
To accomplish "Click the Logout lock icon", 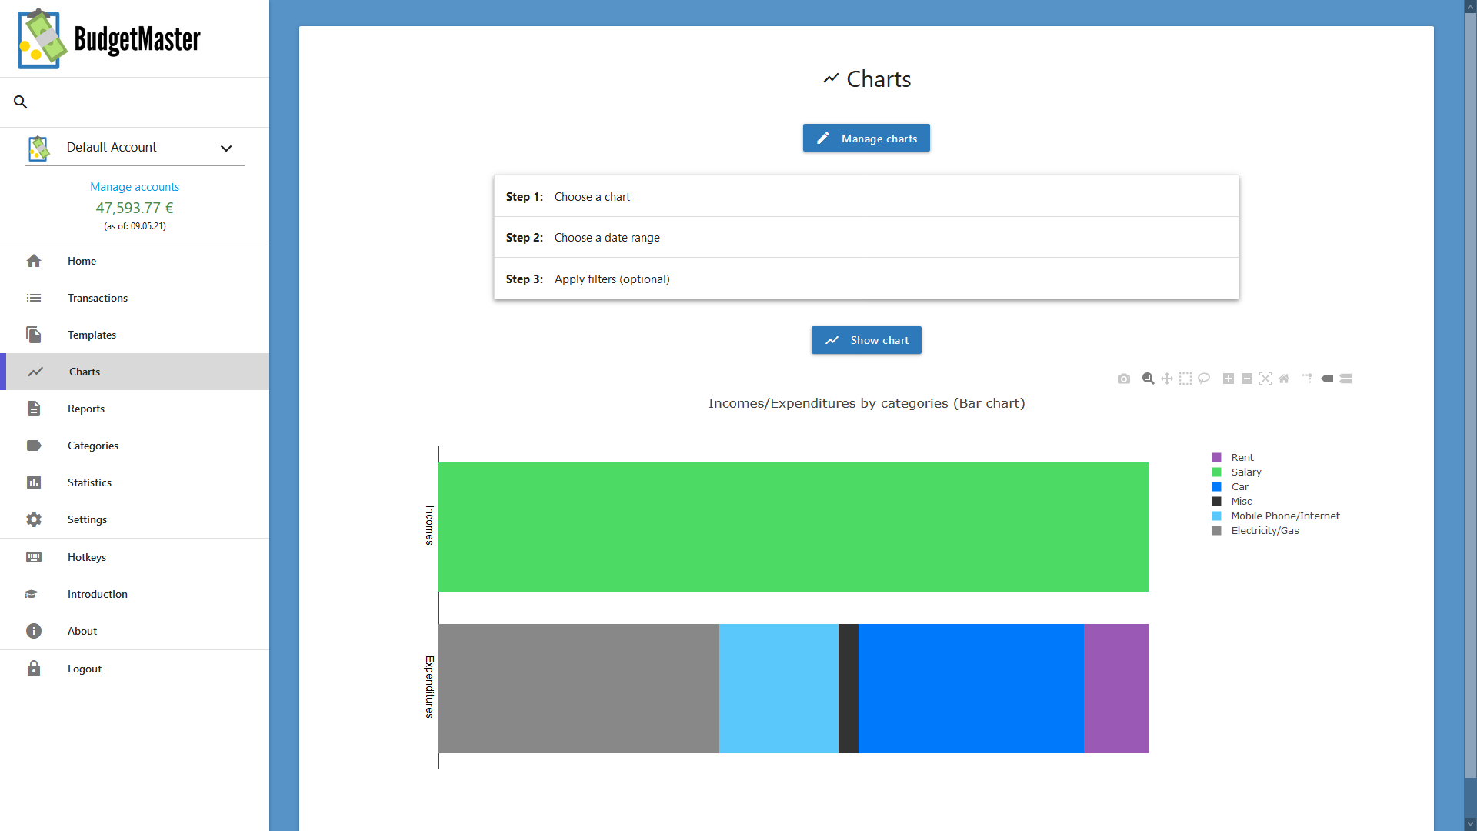I will (x=34, y=669).
